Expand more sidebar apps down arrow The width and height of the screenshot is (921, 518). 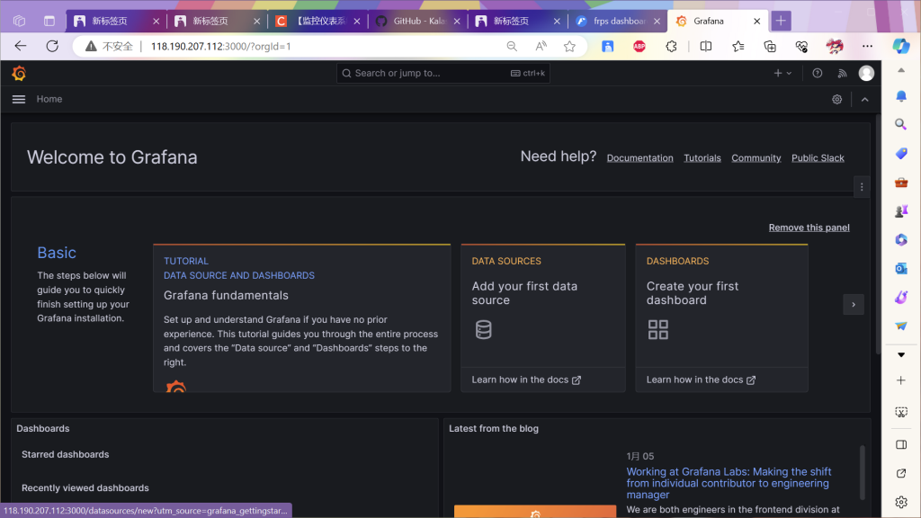[901, 354]
